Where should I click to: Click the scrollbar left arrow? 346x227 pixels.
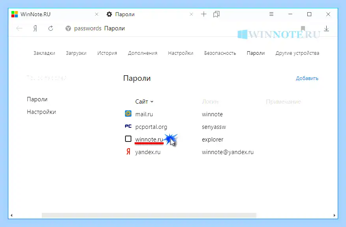pos(11,215)
